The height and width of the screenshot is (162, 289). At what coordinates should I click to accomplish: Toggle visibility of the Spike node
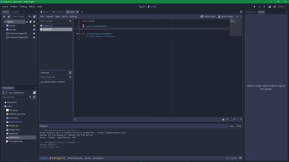tap(34, 22)
